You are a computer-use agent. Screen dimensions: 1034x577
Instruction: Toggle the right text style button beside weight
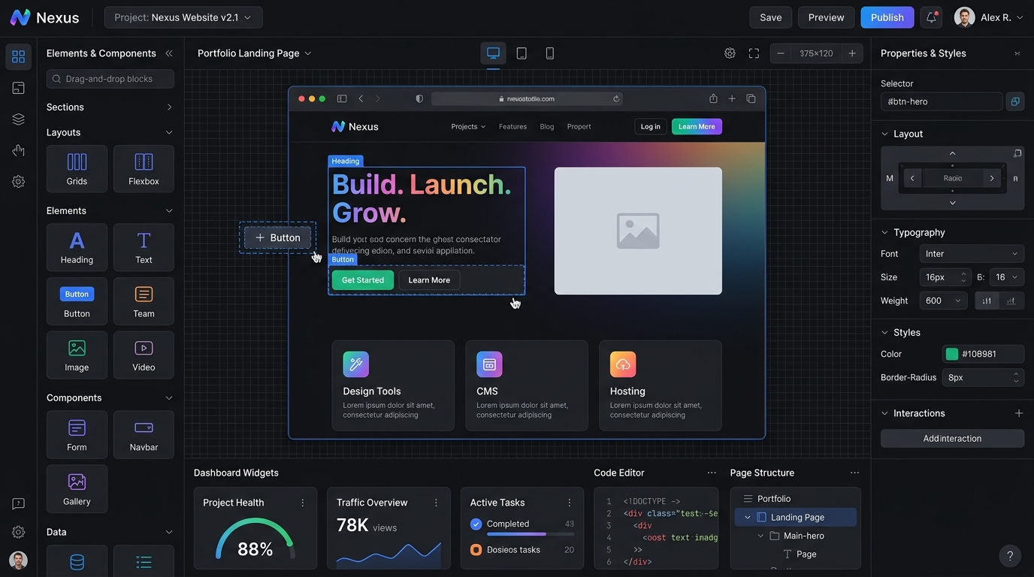(x=1011, y=301)
